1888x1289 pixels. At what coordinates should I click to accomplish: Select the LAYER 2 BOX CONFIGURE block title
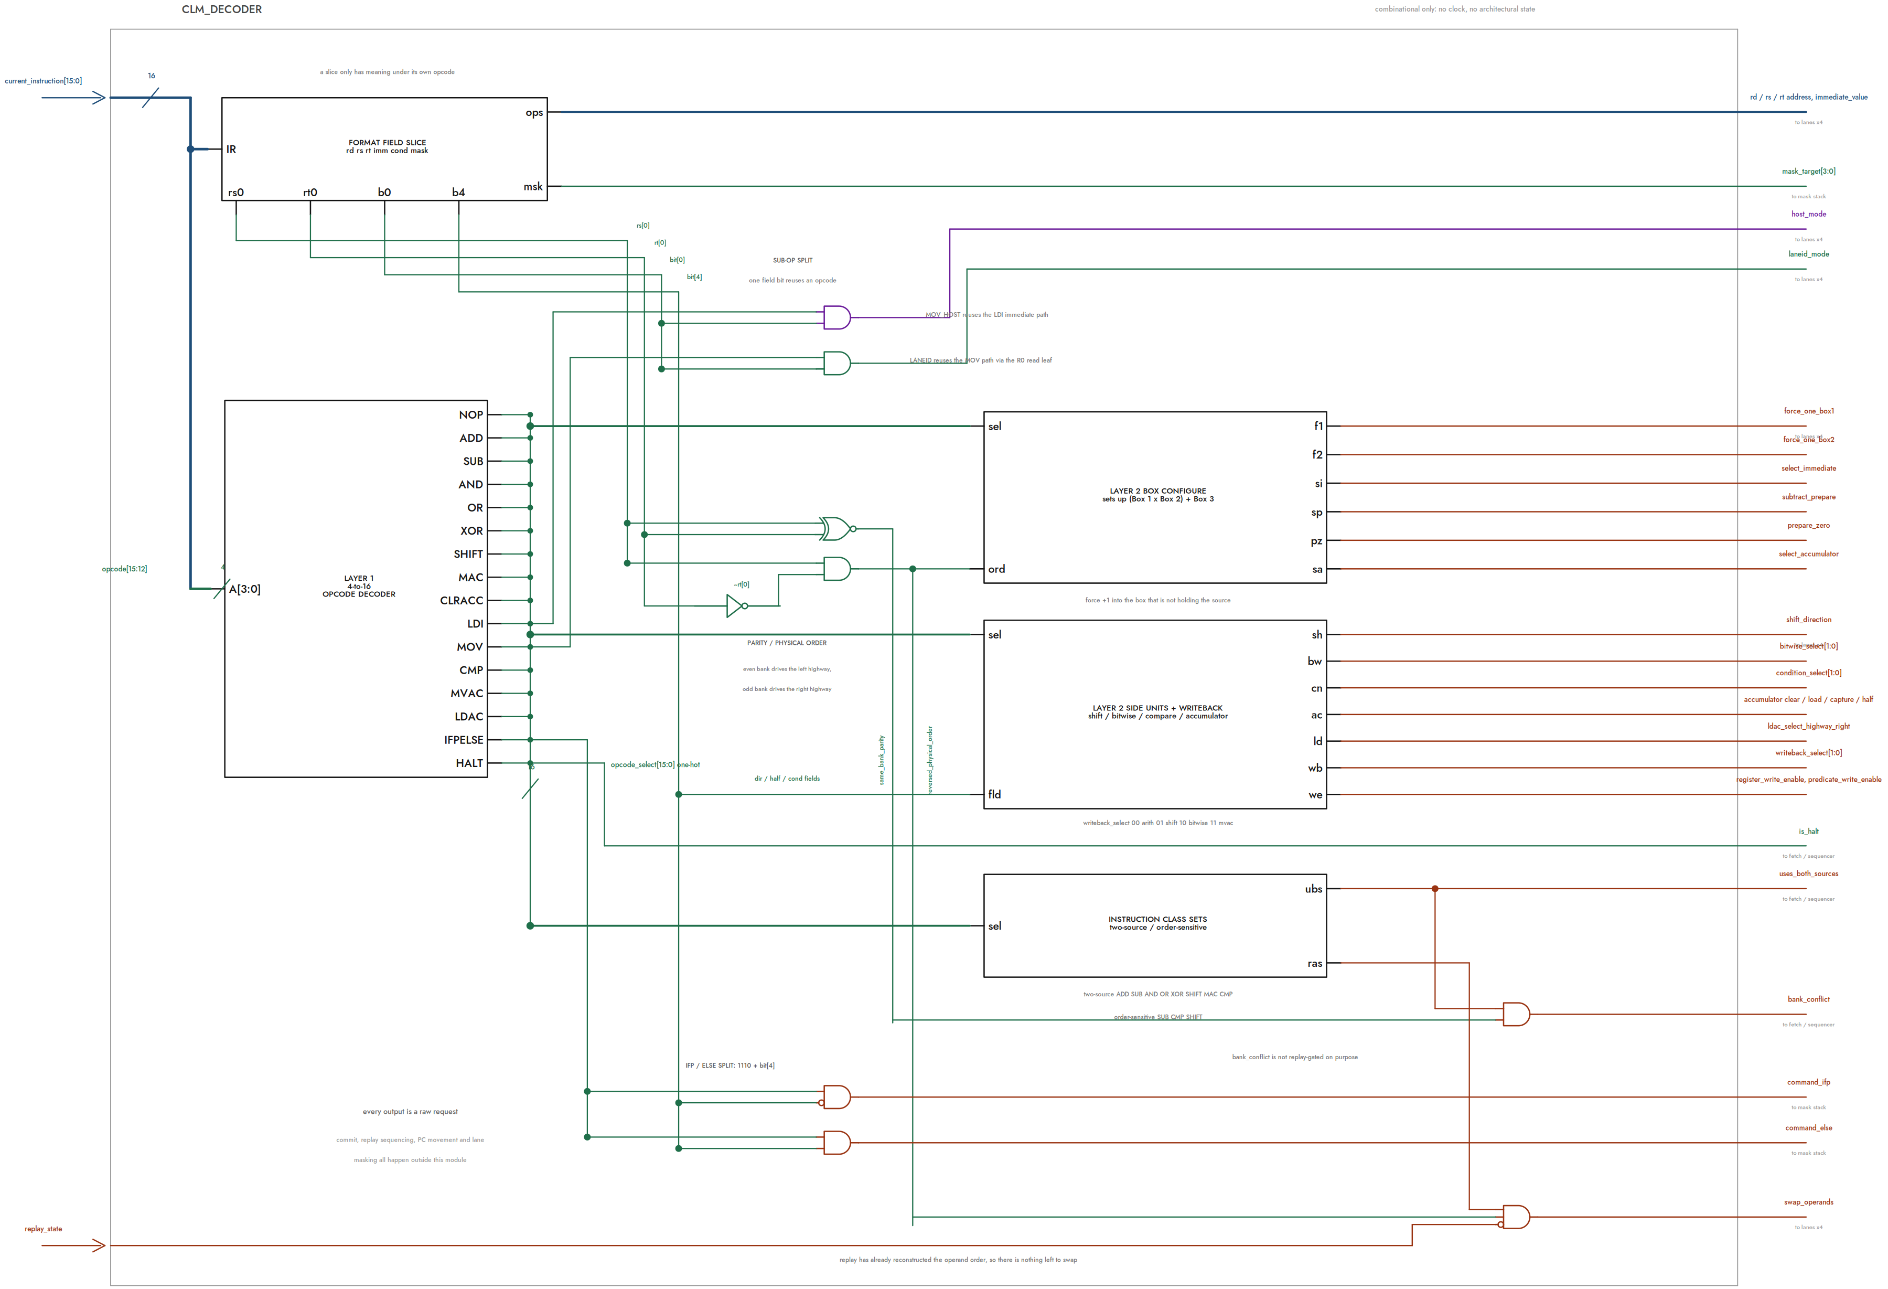[1157, 491]
